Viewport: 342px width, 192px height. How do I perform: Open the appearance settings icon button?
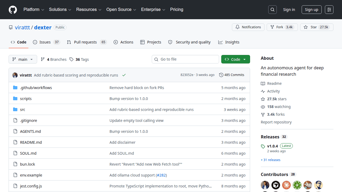(329, 10)
